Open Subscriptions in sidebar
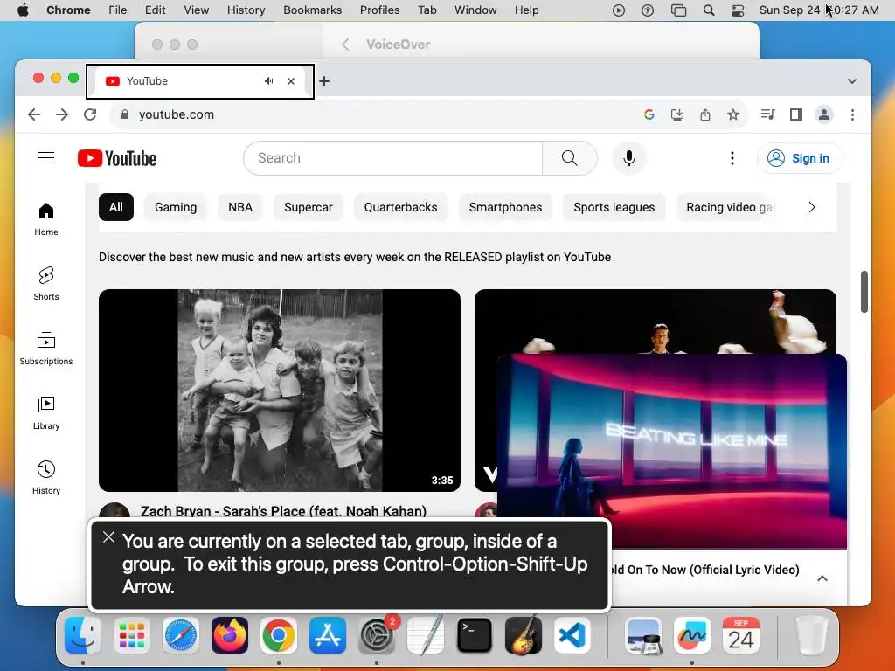This screenshot has height=671, width=895. (x=46, y=348)
